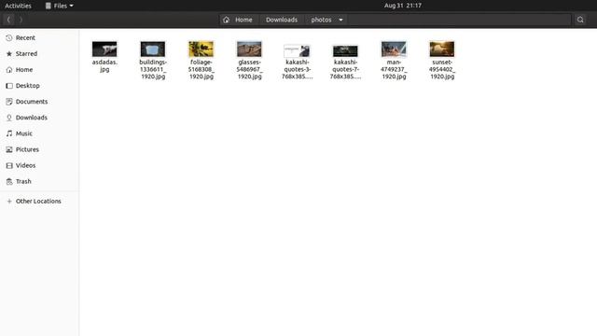The width and height of the screenshot is (597, 336).
Task: Click the Desktop label in sidebar
Action: click(x=28, y=86)
